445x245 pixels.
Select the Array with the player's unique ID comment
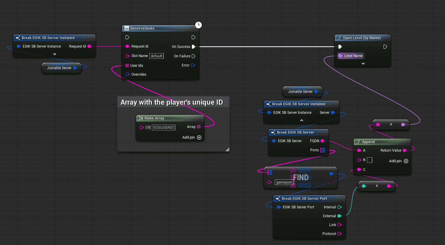coord(172,102)
